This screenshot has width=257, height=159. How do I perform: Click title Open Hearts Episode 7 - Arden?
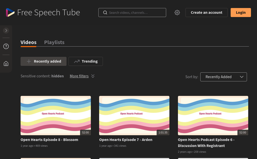click(126, 140)
